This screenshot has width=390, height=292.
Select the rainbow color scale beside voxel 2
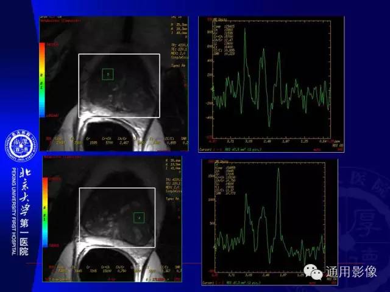point(45,212)
